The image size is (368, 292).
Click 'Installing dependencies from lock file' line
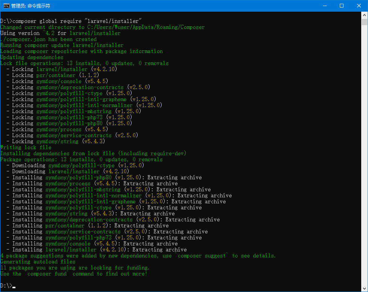(93, 153)
